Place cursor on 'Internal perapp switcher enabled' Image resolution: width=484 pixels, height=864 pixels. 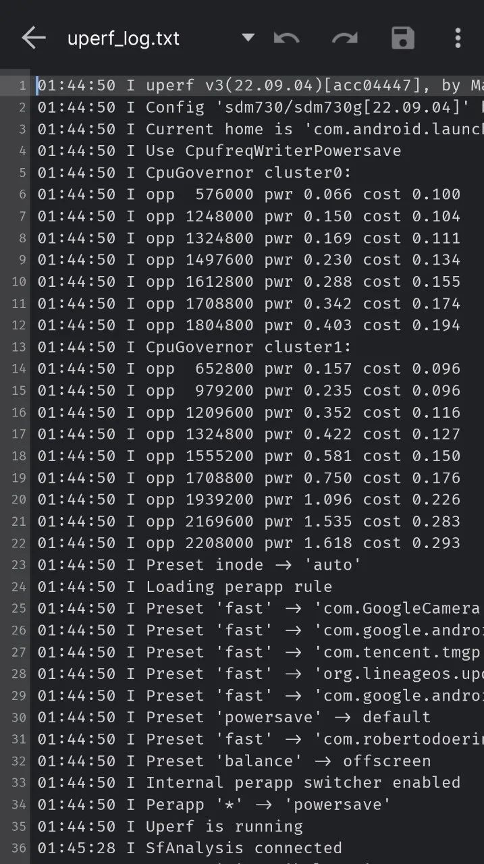[302, 783]
